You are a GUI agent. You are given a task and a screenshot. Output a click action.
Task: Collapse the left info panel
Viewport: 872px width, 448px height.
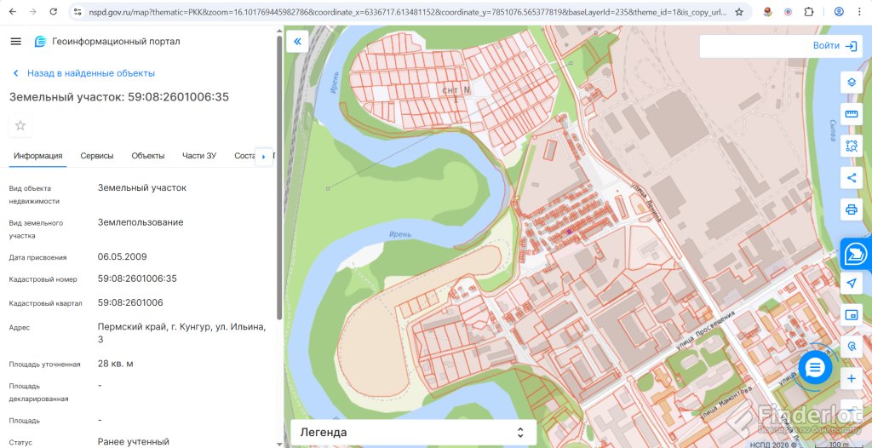click(297, 41)
